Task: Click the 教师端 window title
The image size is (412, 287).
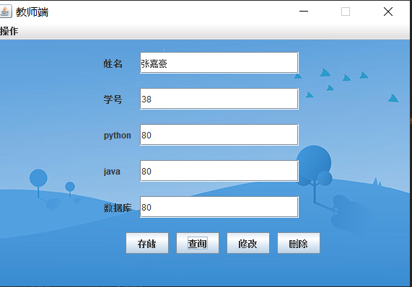Action: coord(32,12)
